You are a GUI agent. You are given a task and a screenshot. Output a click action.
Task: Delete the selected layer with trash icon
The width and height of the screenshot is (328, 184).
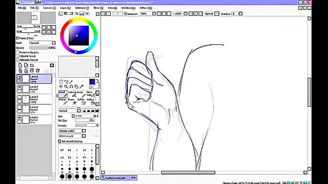tap(37, 71)
